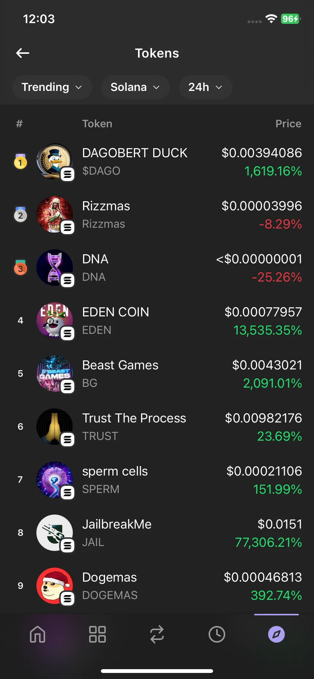Open the swap arrows tab
314x679 pixels.
(157, 634)
